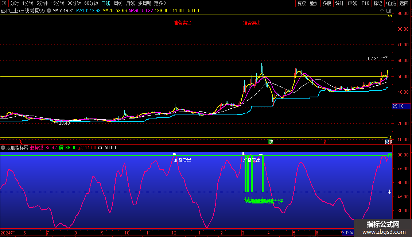Image resolution: width=412 pixels, height=237 pixels.
Task: Click the 返回 back button
Action: click(x=404, y=3)
